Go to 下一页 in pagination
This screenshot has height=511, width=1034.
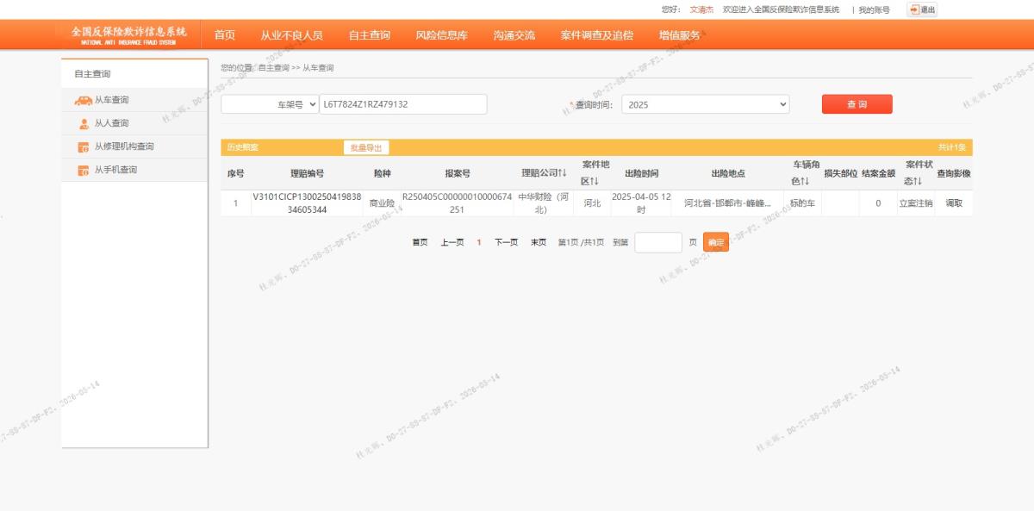pyautogui.click(x=506, y=242)
